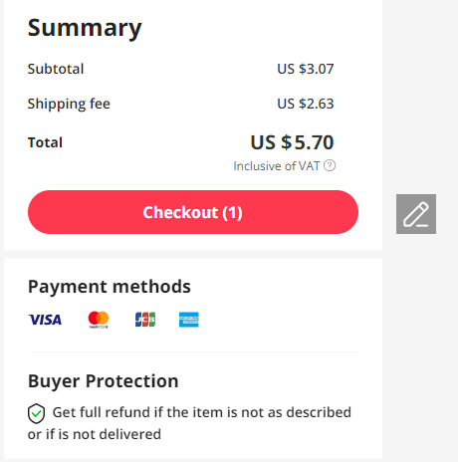Click the gray pencil edit icon
Image resolution: width=458 pixels, height=462 pixels.
point(416,214)
